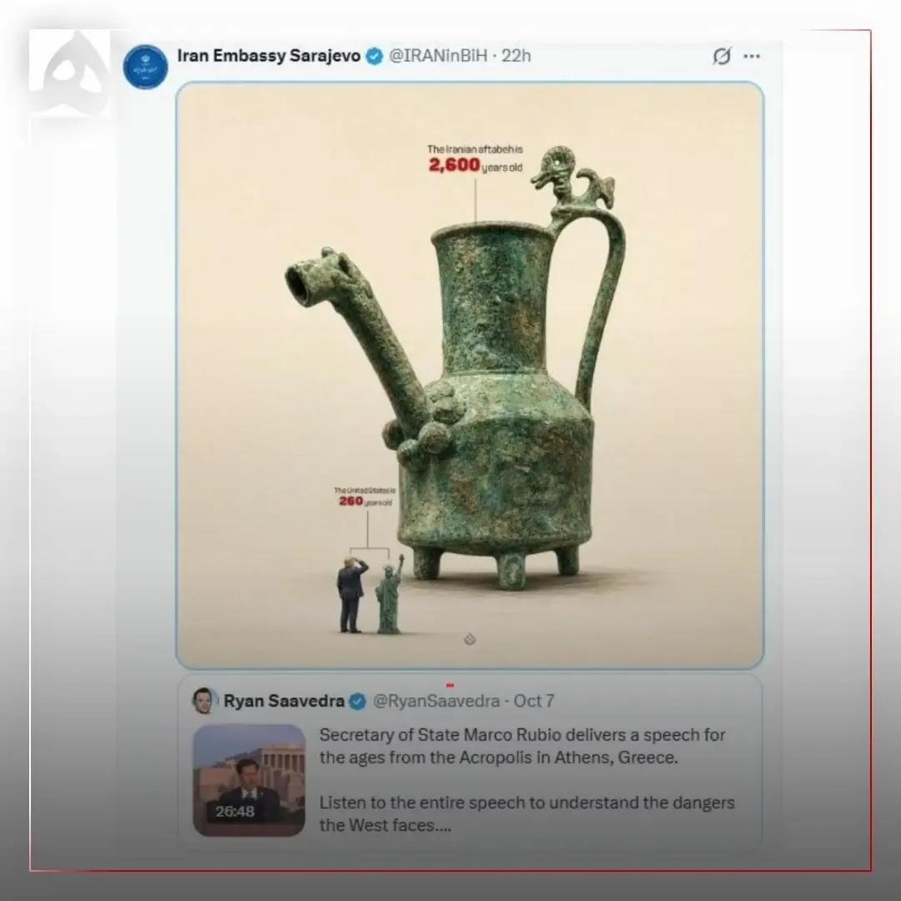Image resolution: width=901 pixels, height=901 pixels.
Task: Visit the @IRANinBiH handle link
Action: click(x=438, y=56)
